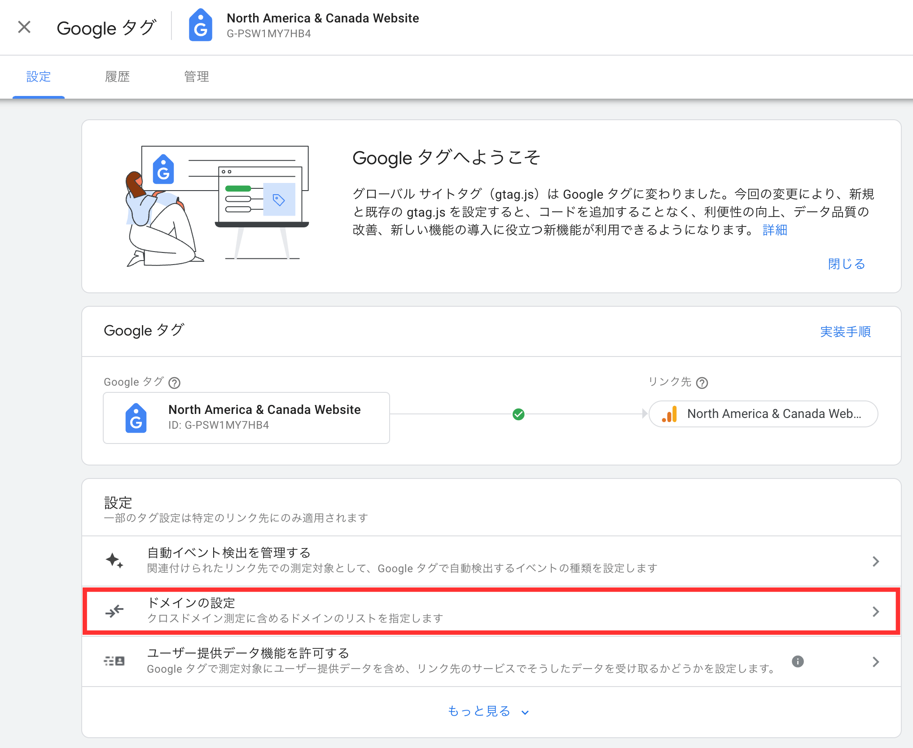The width and height of the screenshot is (913, 748).
Task: Click the tag ID G-PSW1MY7HB4 in header
Action: pyautogui.click(x=268, y=34)
